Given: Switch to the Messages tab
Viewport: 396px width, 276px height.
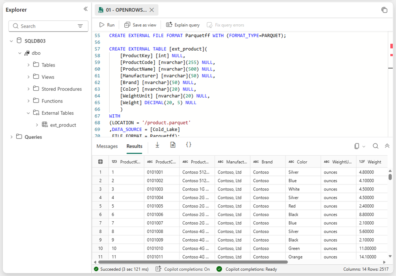Looking at the screenshot, I should pyautogui.click(x=107, y=146).
